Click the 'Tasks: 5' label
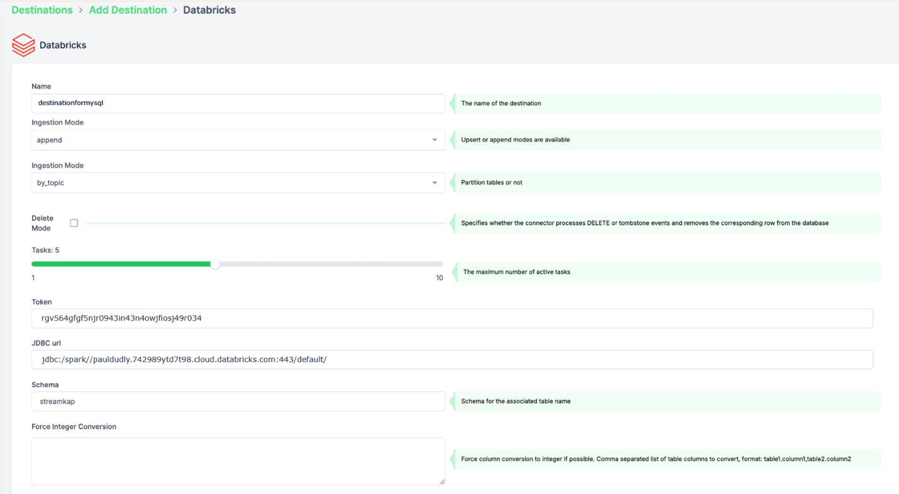The width and height of the screenshot is (899, 494). [x=45, y=250]
